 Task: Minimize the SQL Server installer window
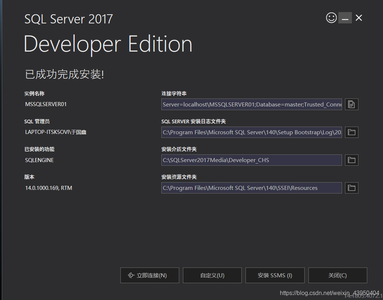(x=345, y=18)
